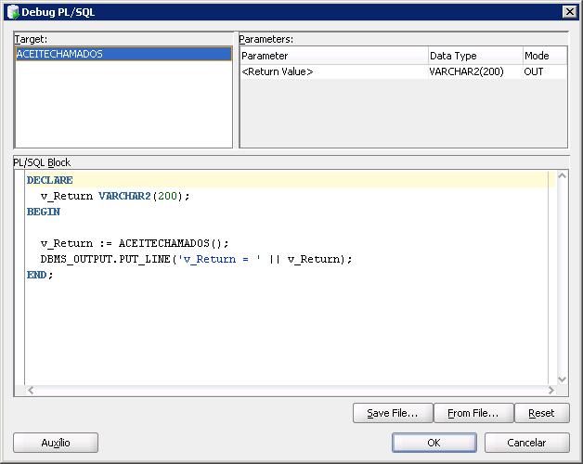Click the scroll right arrow under the code

coord(551,390)
